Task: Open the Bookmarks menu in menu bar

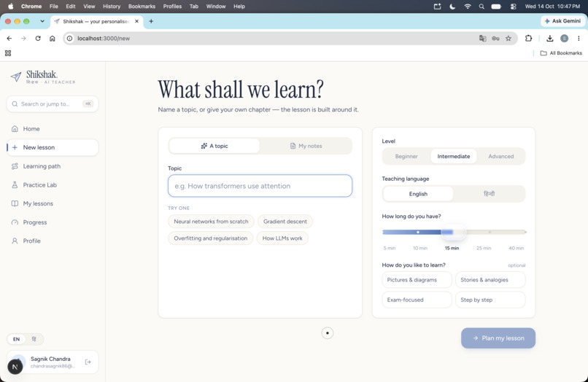Action: click(142, 7)
